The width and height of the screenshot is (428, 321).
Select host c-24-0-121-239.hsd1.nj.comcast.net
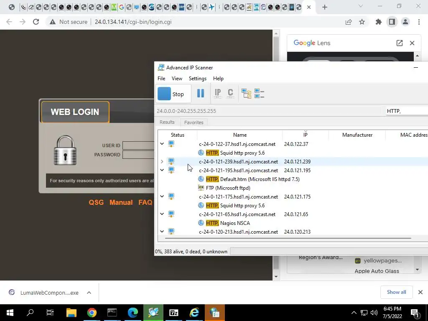(x=238, y=162)
